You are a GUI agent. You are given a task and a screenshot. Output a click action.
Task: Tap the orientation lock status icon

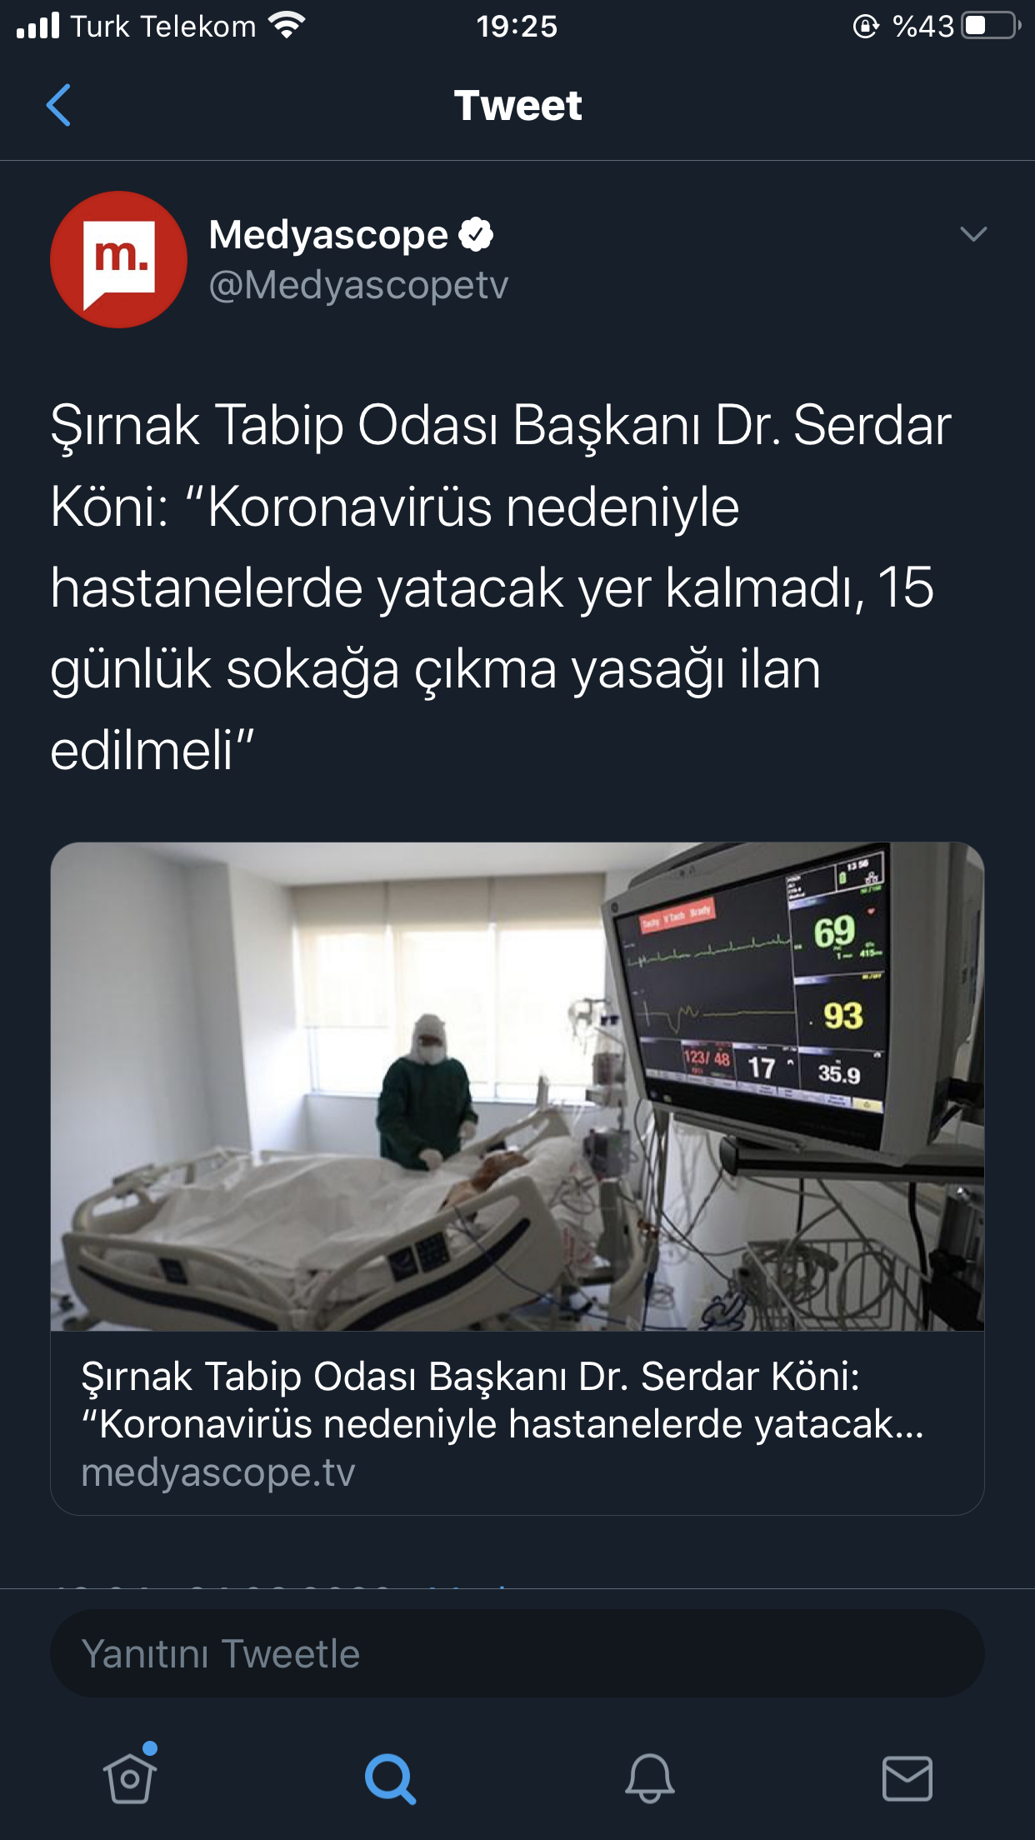[x=866, y=27]
